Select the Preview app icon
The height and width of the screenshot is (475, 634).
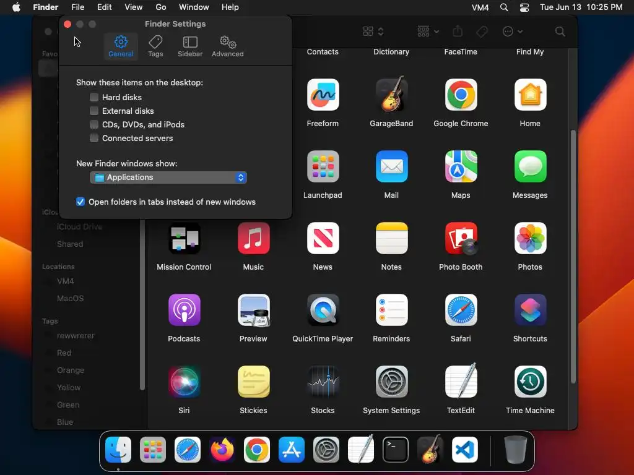pyautogui.click(x=253, y=310)
